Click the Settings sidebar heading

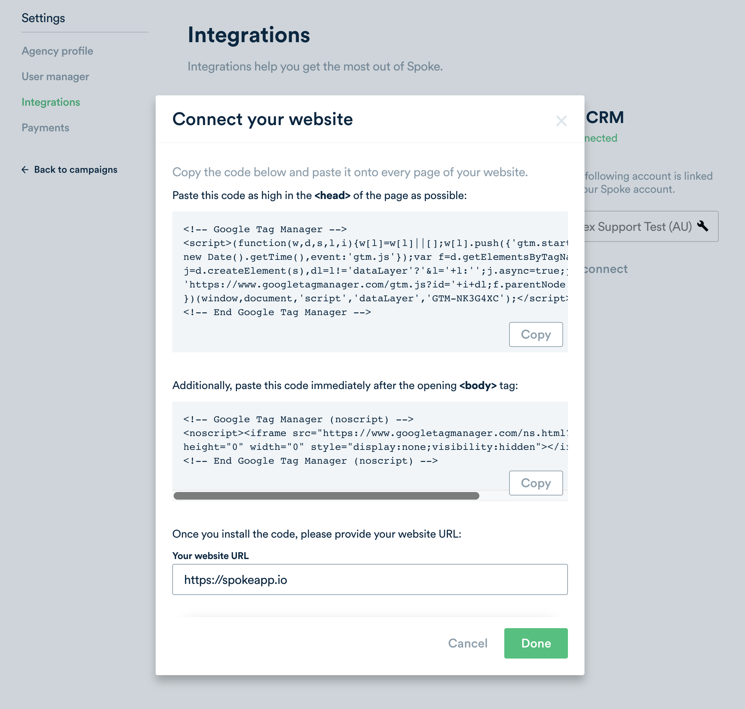coord(43,18)
